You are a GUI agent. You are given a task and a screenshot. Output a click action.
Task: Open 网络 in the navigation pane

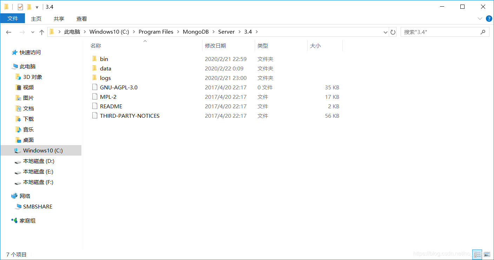25,196
